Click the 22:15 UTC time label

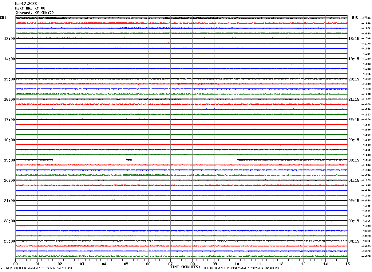(x=354, y=120)
